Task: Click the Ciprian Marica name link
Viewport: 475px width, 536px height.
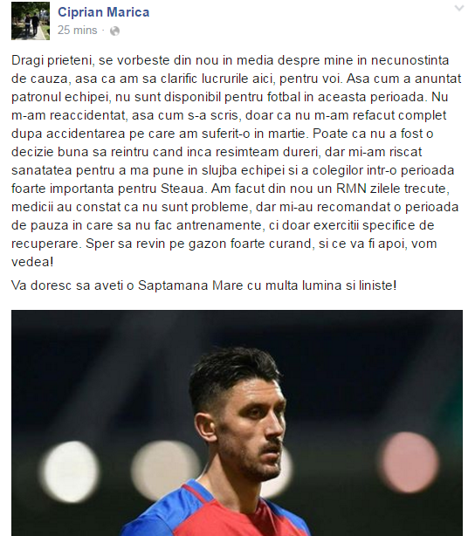Action: click(103, 12)
